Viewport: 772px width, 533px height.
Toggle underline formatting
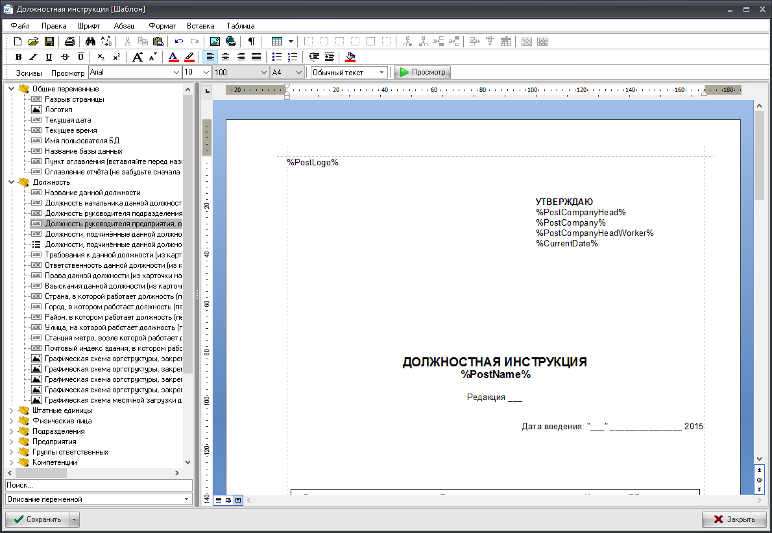point(49,57)
